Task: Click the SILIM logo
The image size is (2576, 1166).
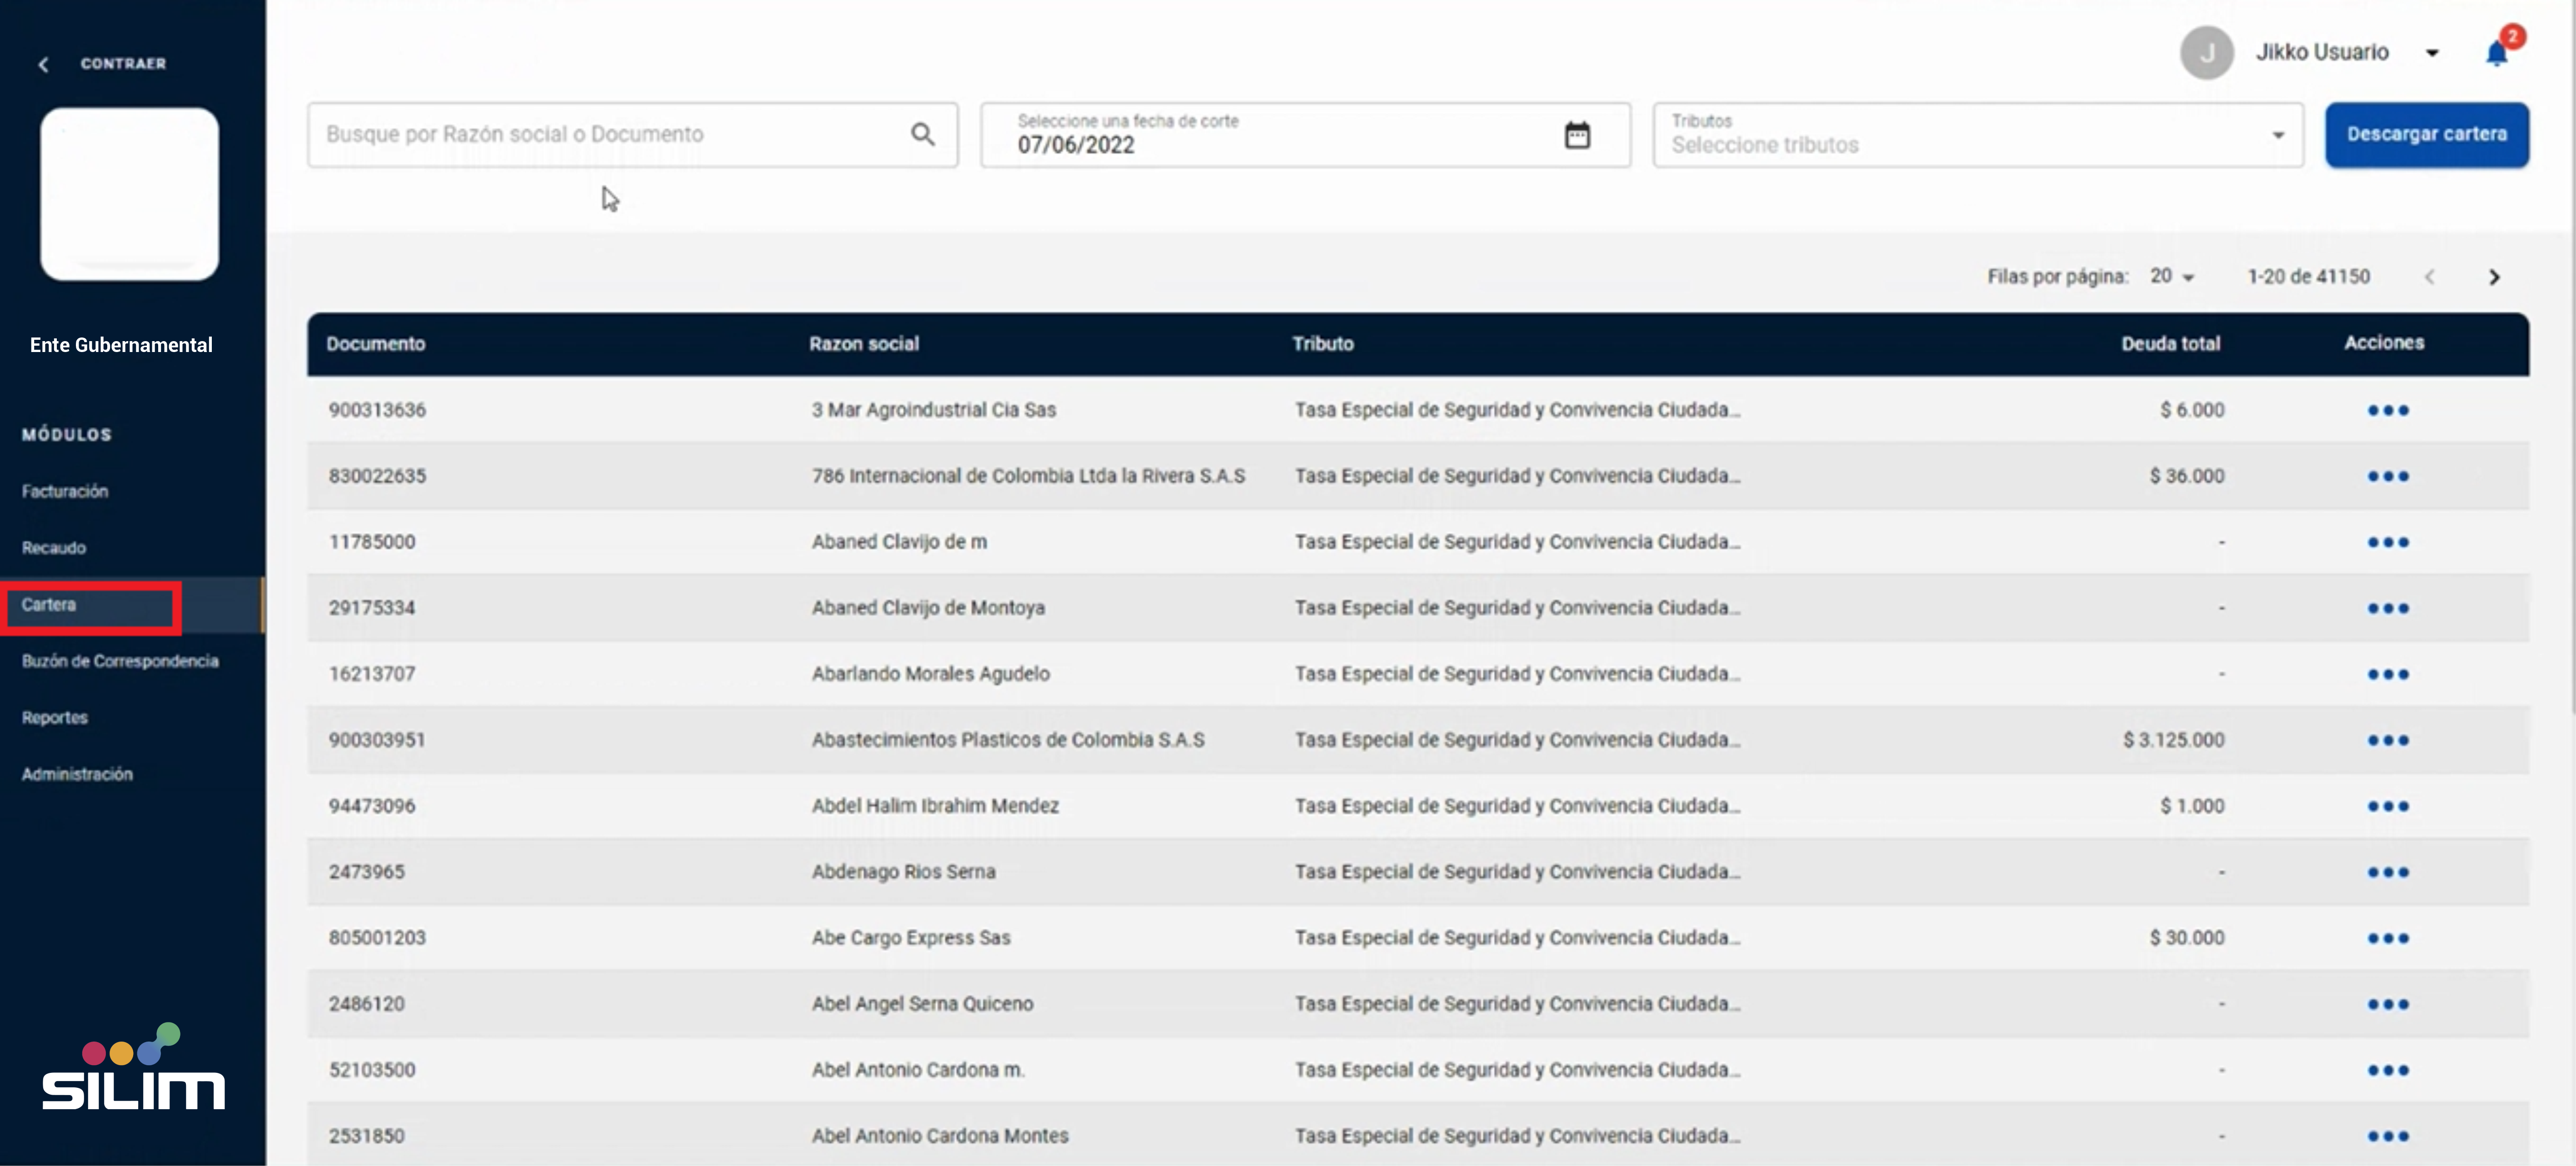Action: pyautogui.click(x=133, y=1069)
